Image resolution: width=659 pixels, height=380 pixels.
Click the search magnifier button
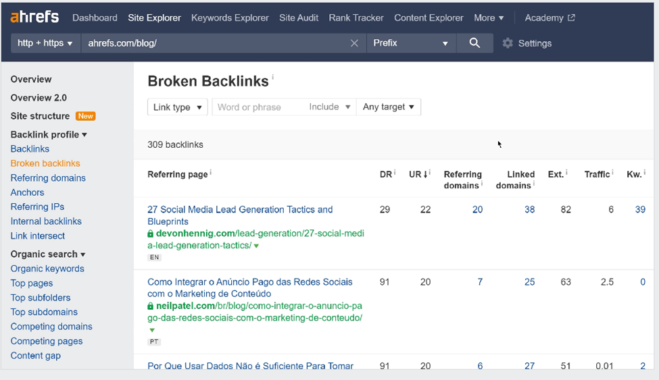[x=474, y=43]
